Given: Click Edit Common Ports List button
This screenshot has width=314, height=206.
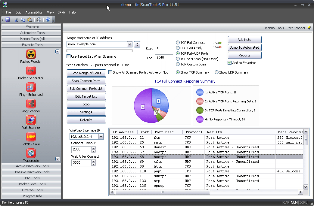Looking at the screenshot, I should coord(86,89).
